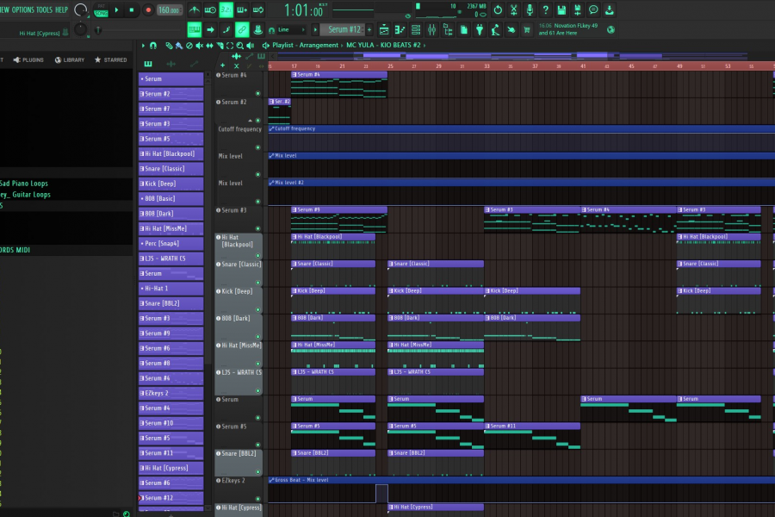Select EZkeys 2 in the picker list
This screenshot has width=775, height=517.
pyautogui.click(x=171, y=393)
